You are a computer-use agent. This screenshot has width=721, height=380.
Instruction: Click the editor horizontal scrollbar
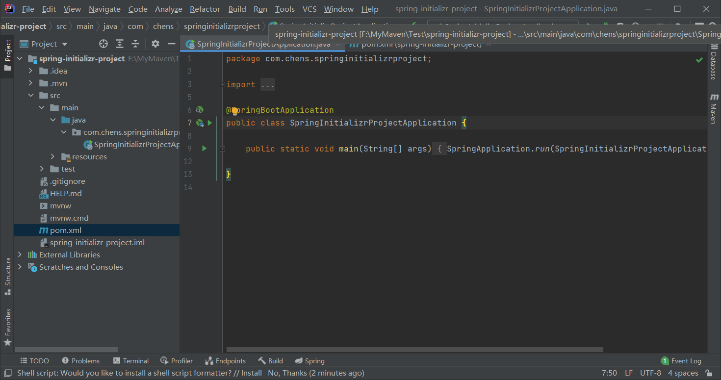(414, 350)
